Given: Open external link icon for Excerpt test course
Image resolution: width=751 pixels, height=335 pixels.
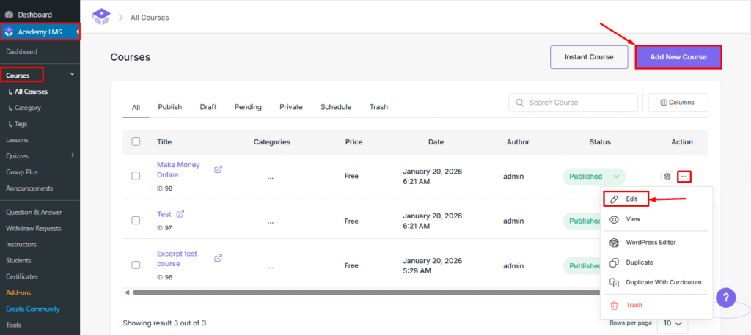Looking at the screenshot, I should pyautogui.click(x=218, y=258).
